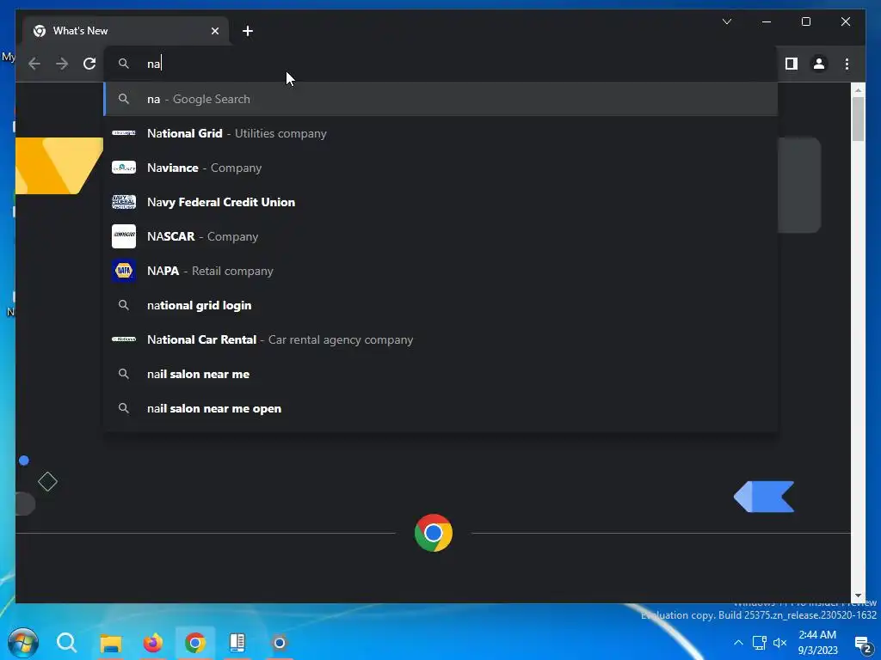Open the clock showing 2:44 AM
This screenshot has height=660, width=881.
click(x=817, y=643)
